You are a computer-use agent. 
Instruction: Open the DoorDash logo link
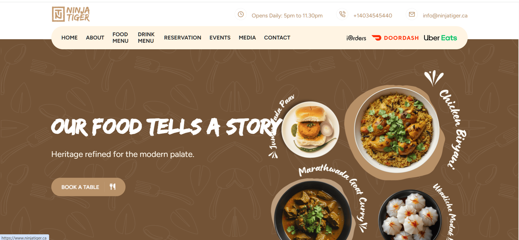[395, 38]
